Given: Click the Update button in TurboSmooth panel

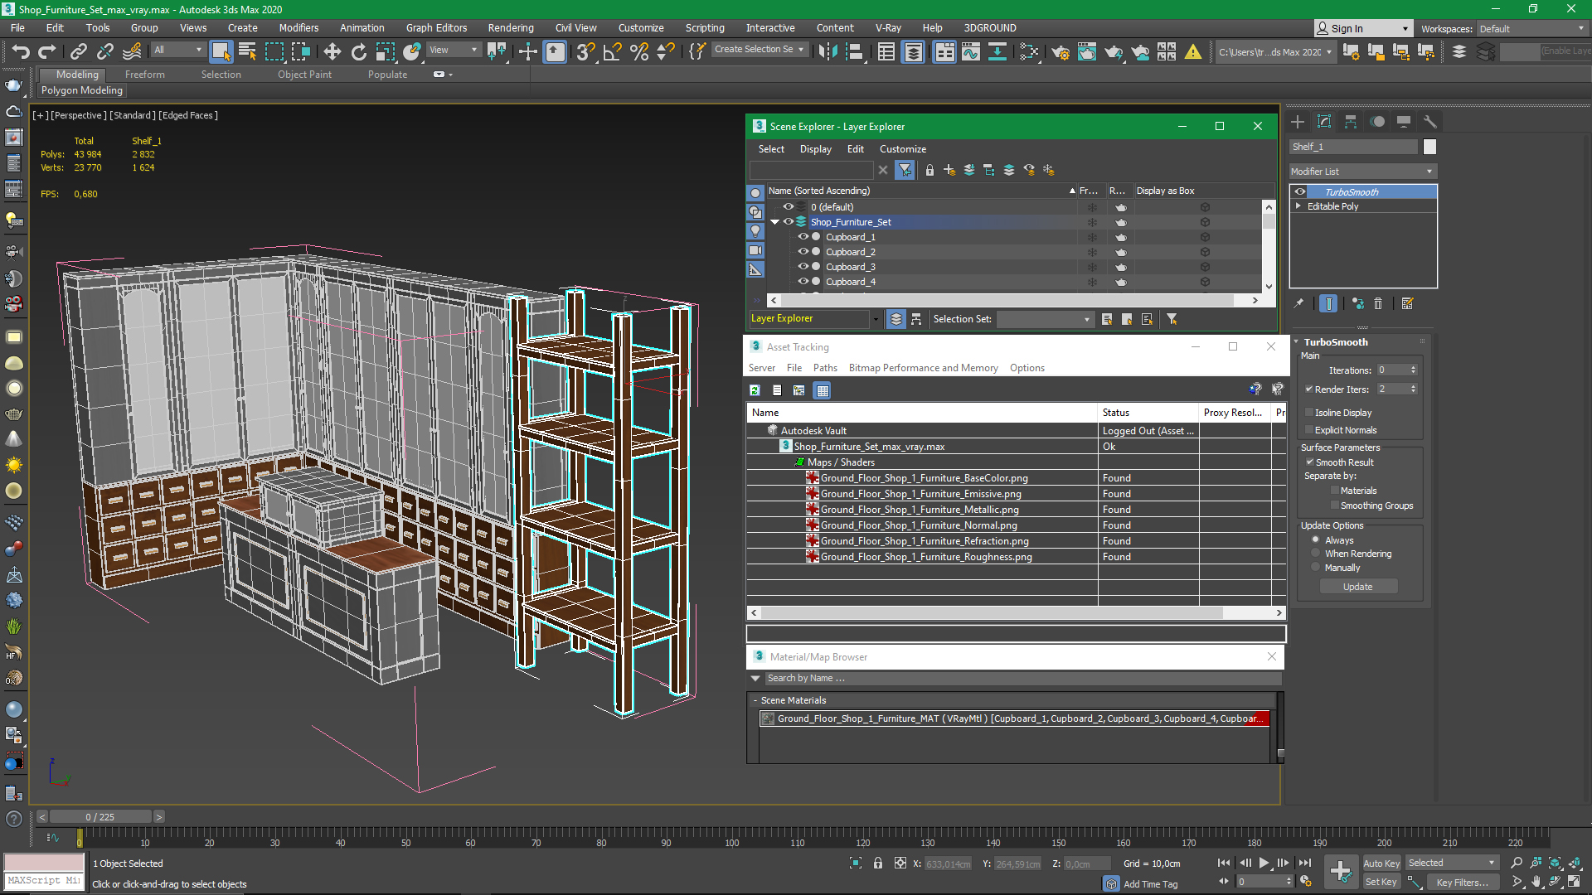Looking at the screenshot, I should point(1358,586).
